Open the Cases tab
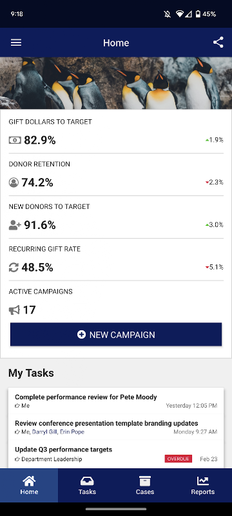 pyautogui.click(x=145, y=486)
